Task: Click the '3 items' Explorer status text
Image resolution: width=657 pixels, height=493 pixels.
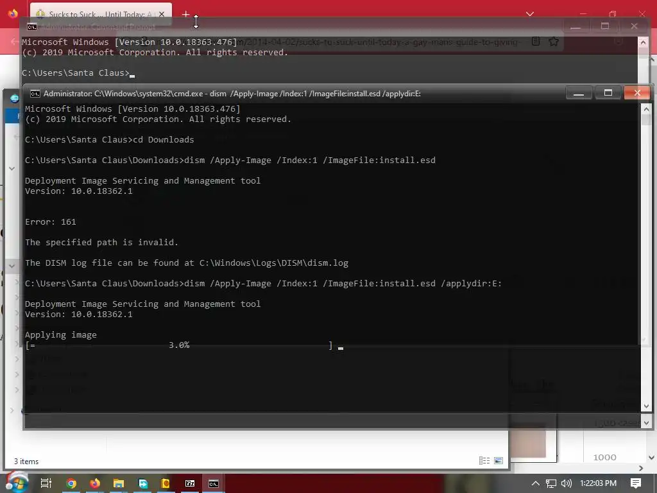Action: (x=26, y=461)
